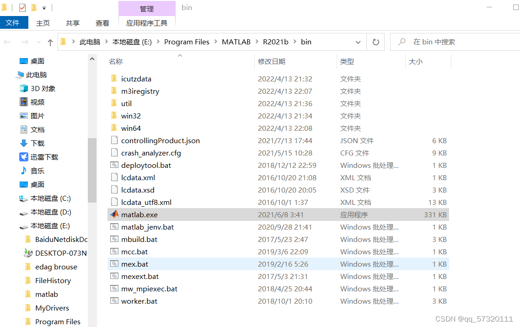The image size is (520, 327).
Task: Select the mw_mpiexec.bat file name
Action: [149, 289]
